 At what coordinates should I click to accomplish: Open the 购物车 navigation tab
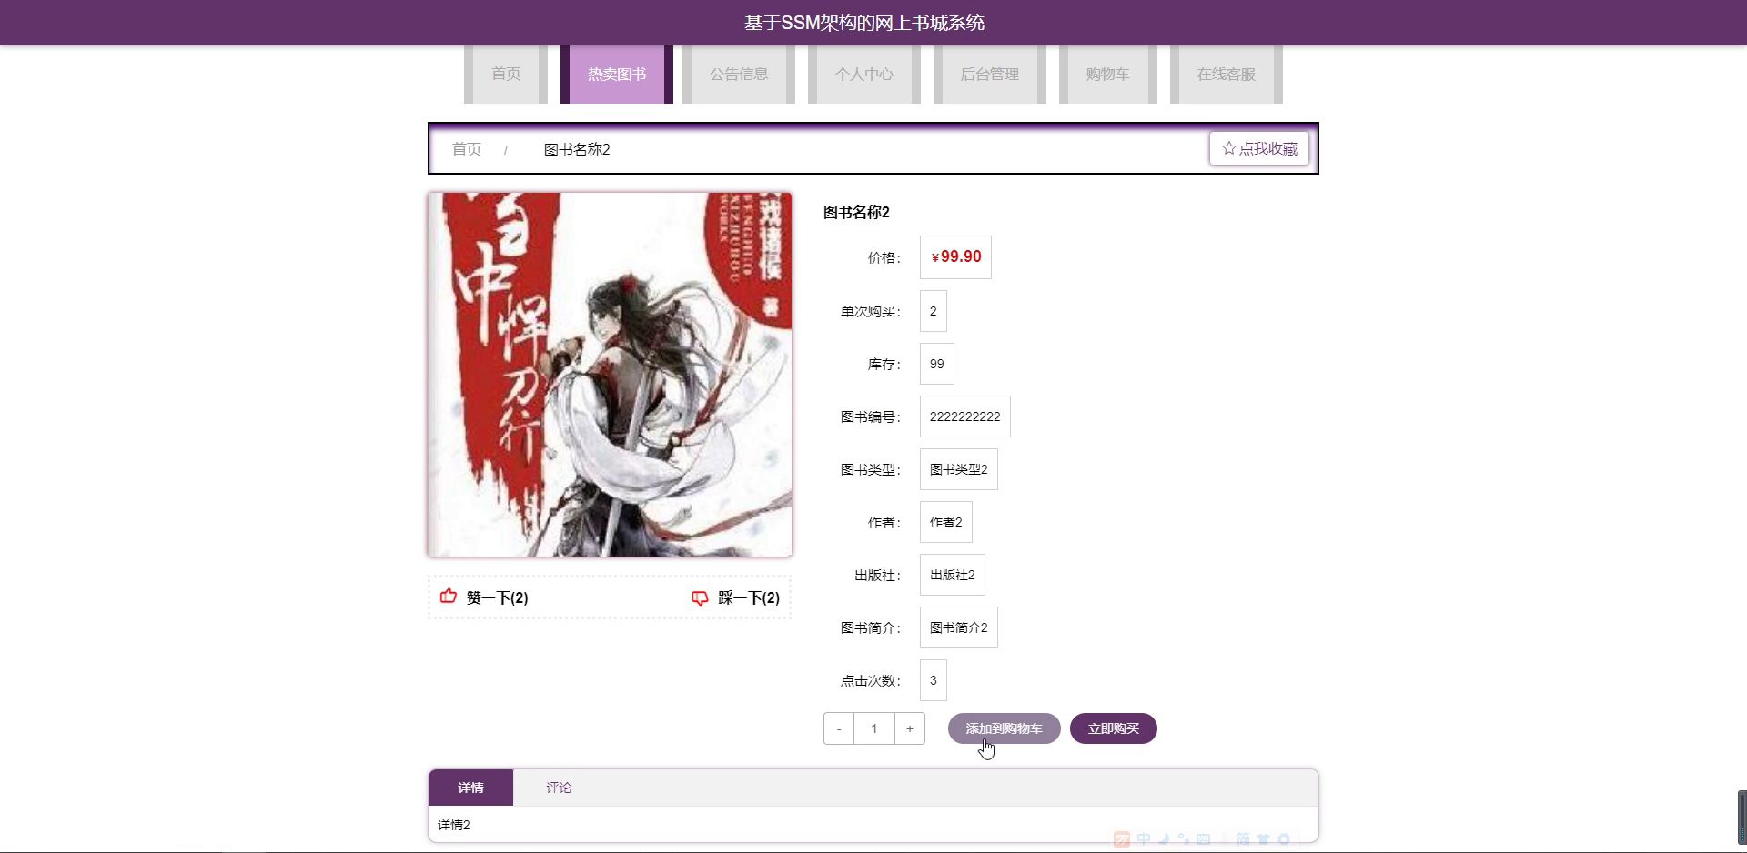(1108, 75)
